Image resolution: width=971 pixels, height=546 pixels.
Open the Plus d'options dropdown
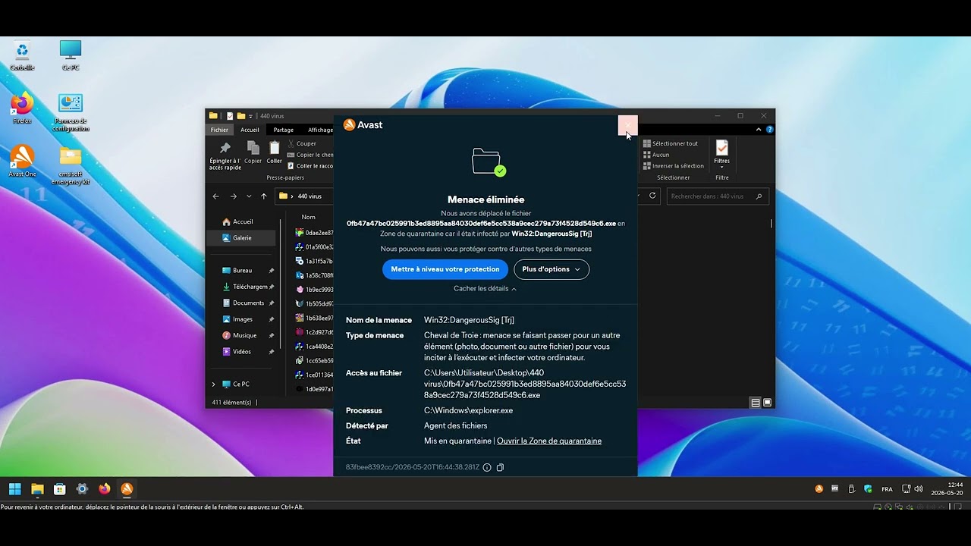pyautogui.click(x=551, y=269)
